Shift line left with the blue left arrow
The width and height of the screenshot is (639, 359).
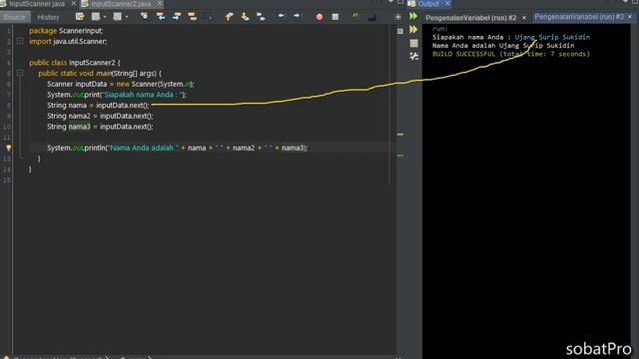[282, 16]
